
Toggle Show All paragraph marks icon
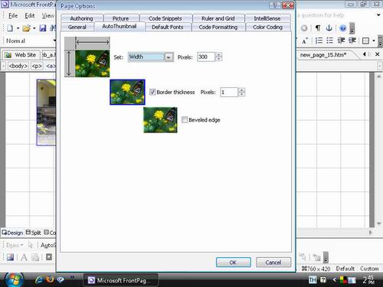(x=318, y=28)
